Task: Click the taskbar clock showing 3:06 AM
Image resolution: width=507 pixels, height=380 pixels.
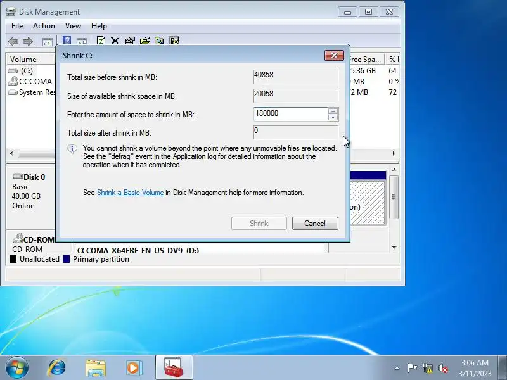Action: coord(474,368)
